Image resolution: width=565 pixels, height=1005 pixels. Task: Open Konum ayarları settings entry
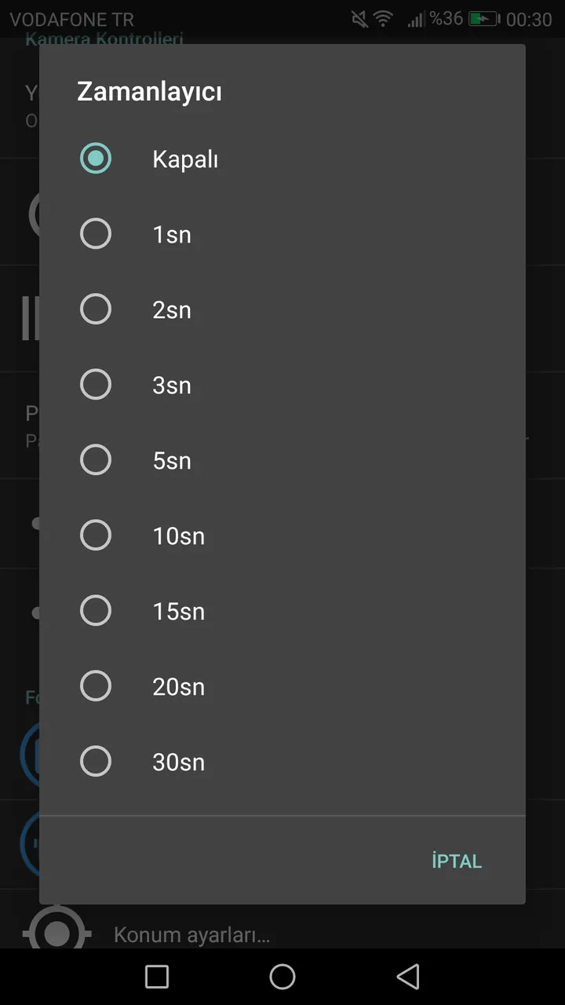coord(191,935)
